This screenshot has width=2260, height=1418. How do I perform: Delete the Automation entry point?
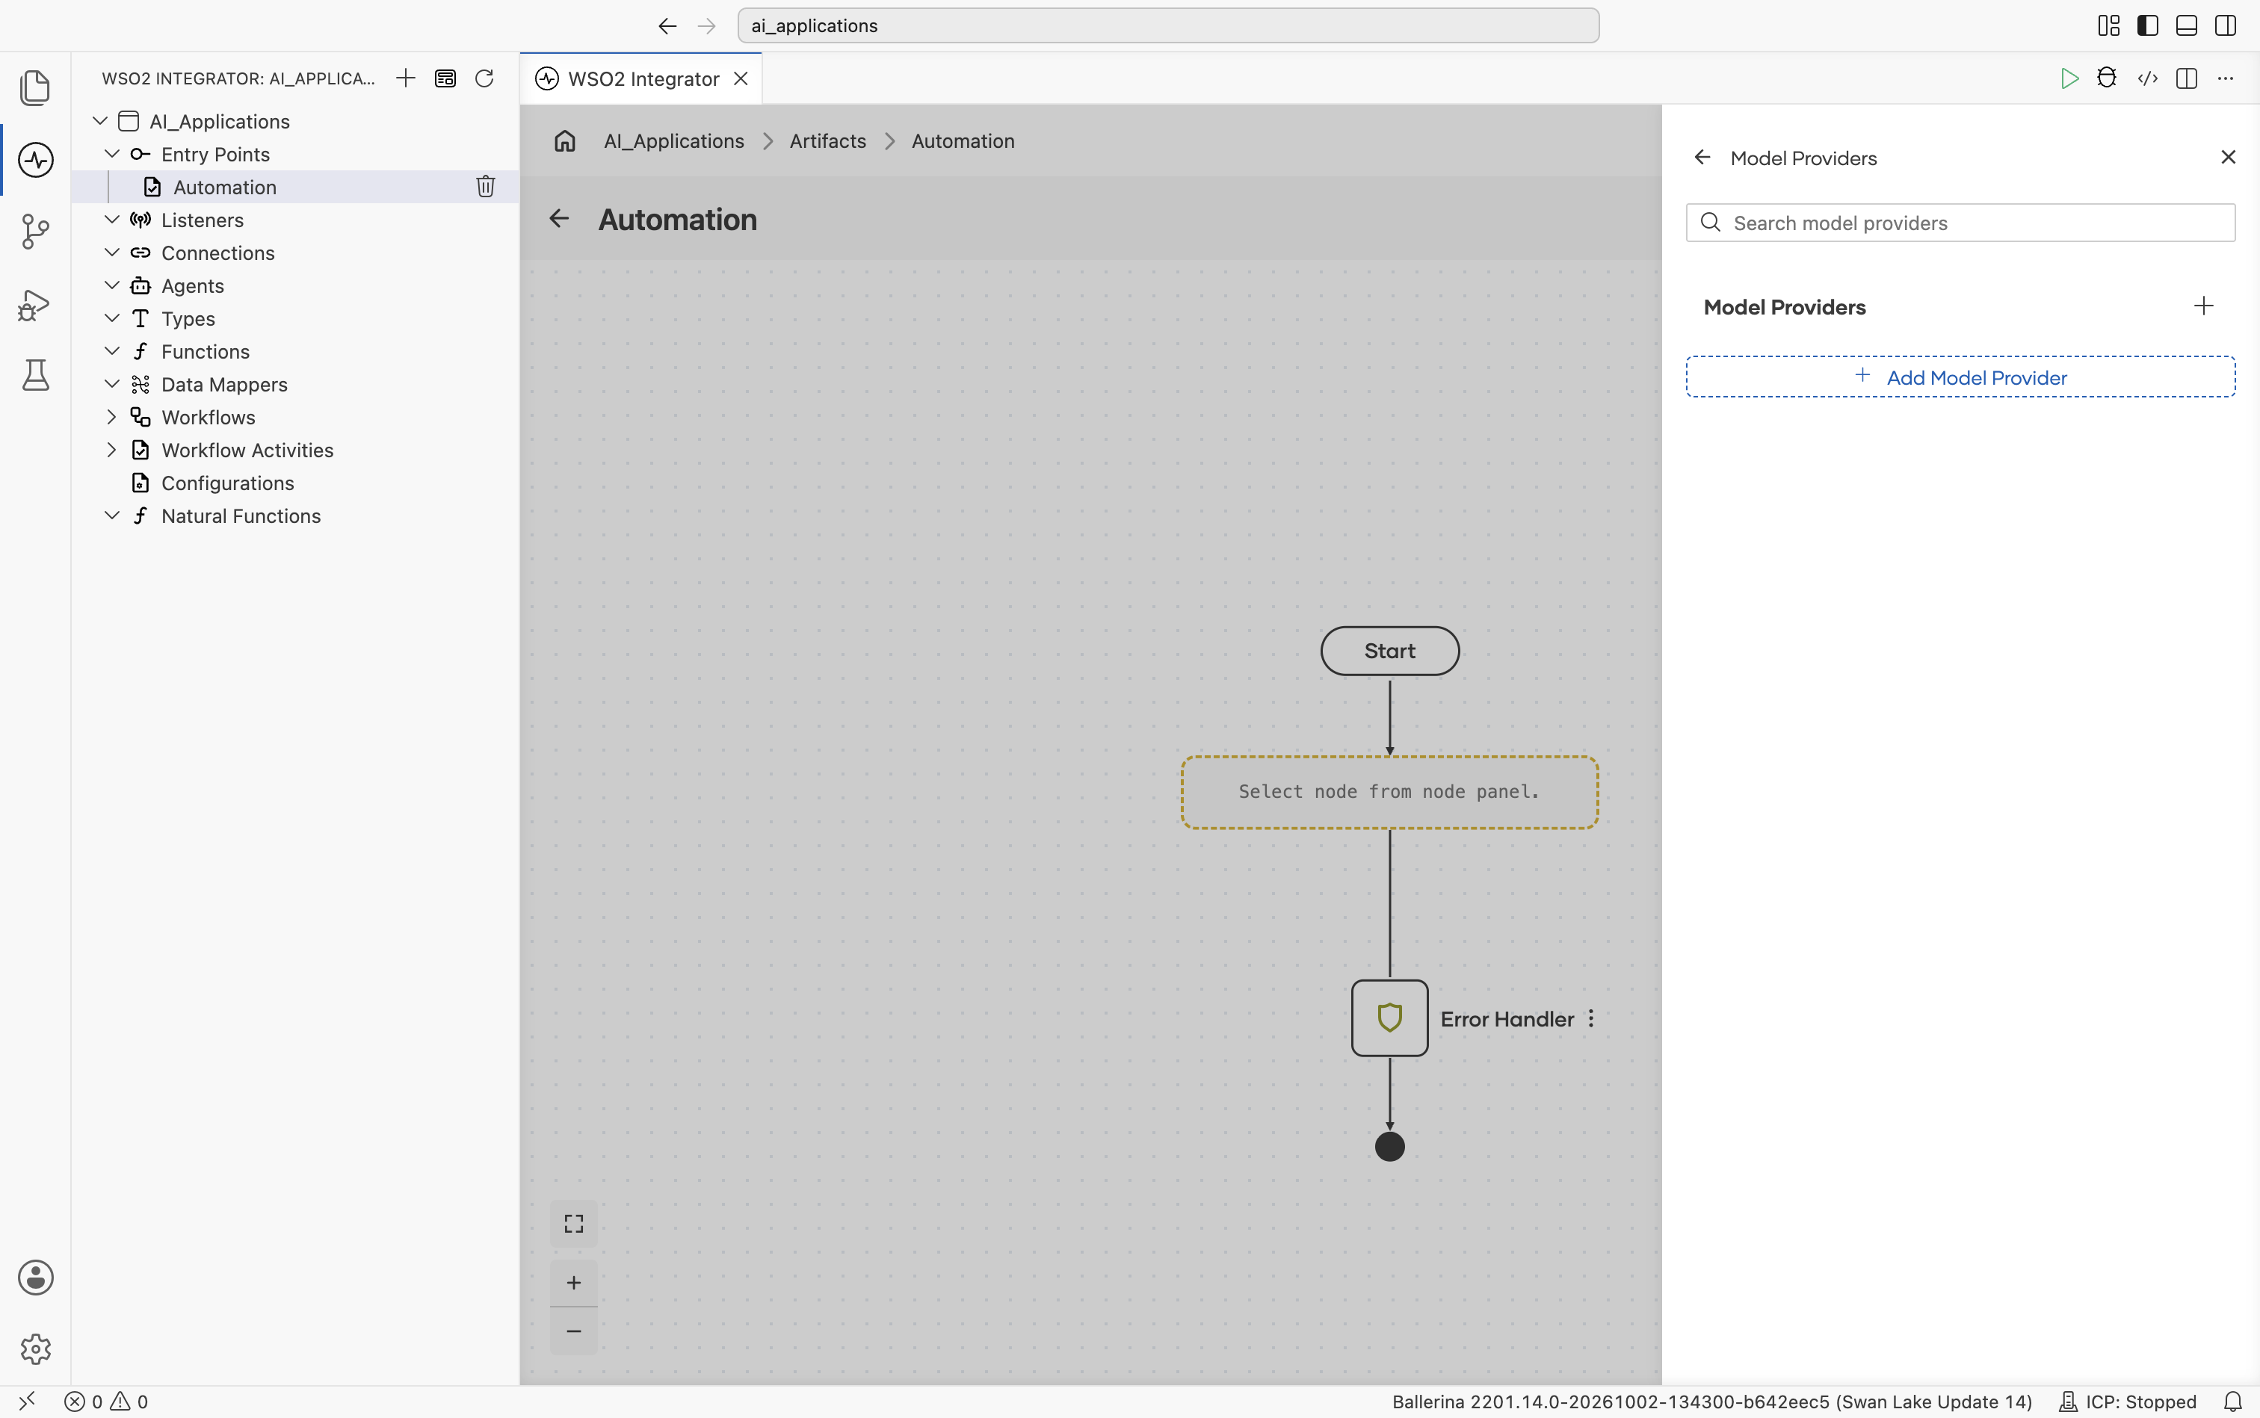pyautogui.click(x=485, y=187)
